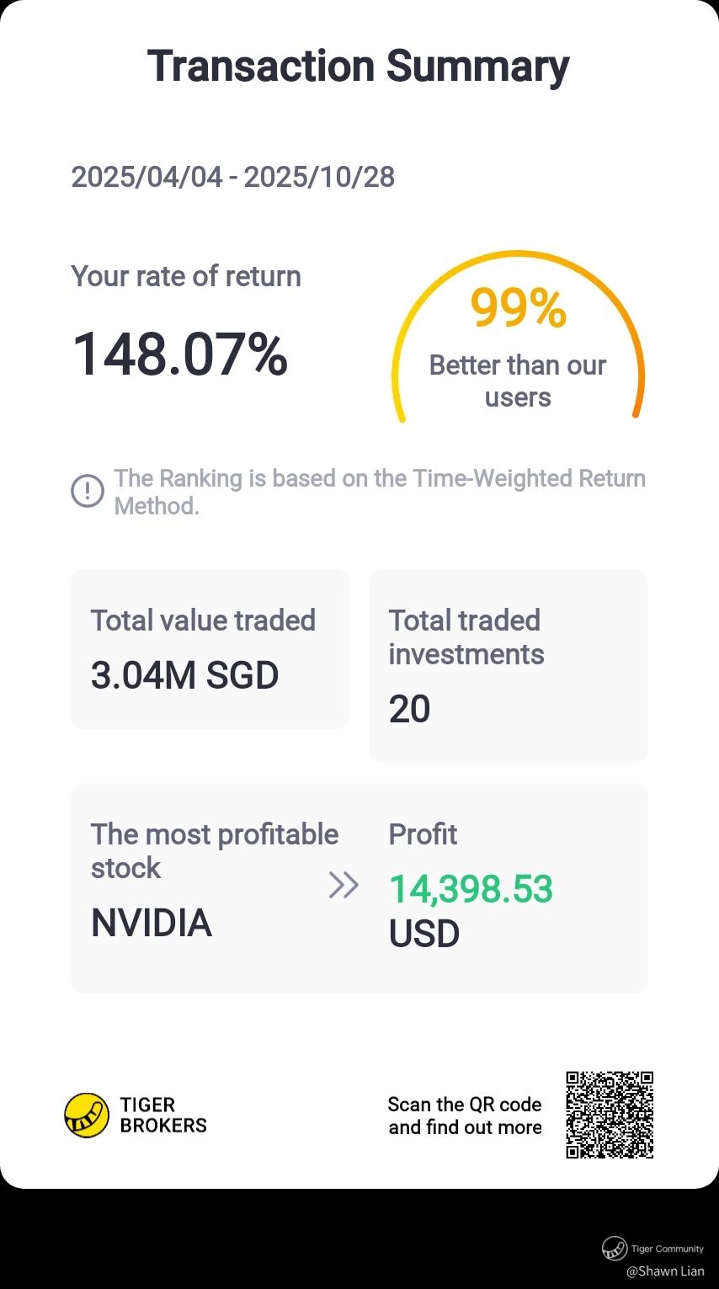The image size is (719, 1289).
Task: Tap the "Your rate of return" label
Action: pyautogui.click(x=186, y=276)
